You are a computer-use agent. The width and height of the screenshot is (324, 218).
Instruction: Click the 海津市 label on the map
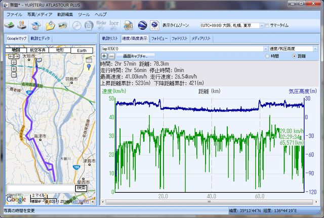[40, 136]
